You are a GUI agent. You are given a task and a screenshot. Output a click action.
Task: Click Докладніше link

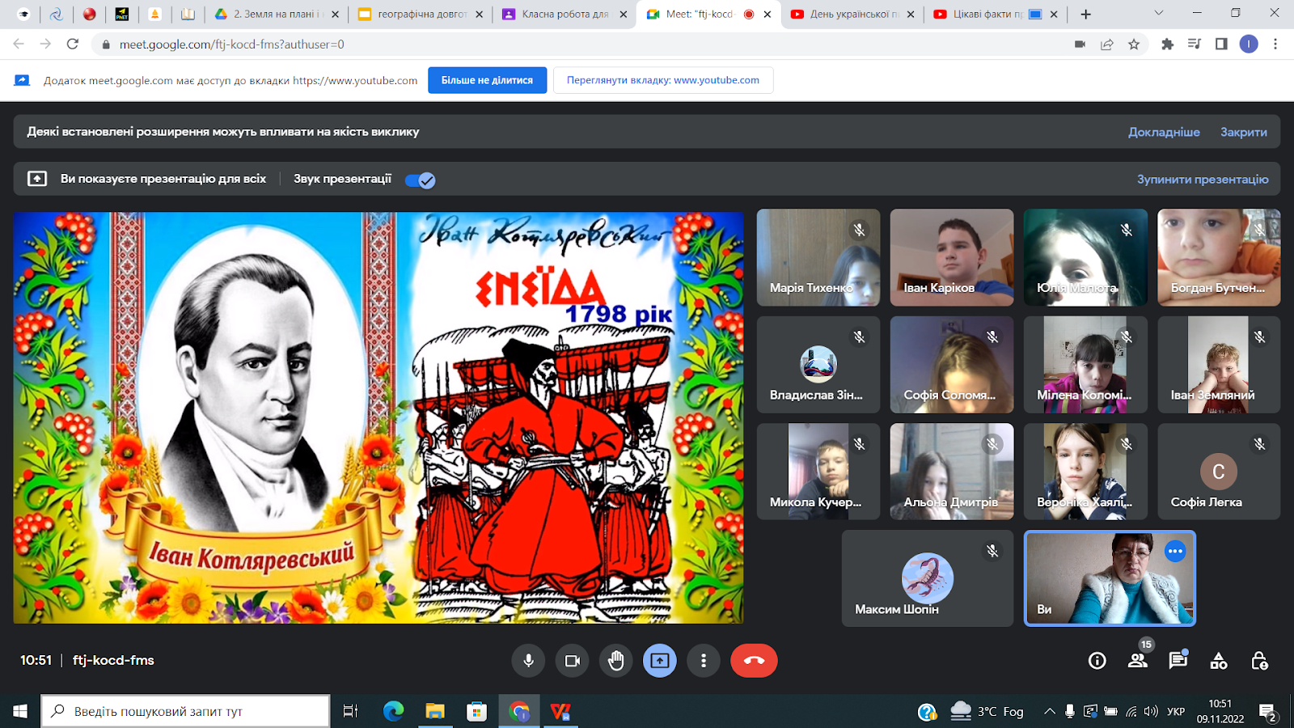[1164, 132]
